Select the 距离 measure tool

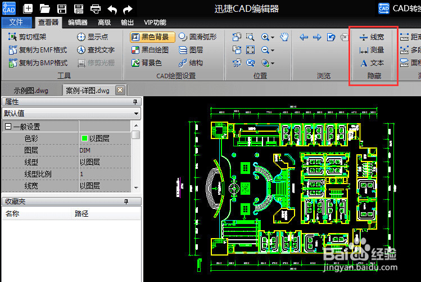pos(410,37)
